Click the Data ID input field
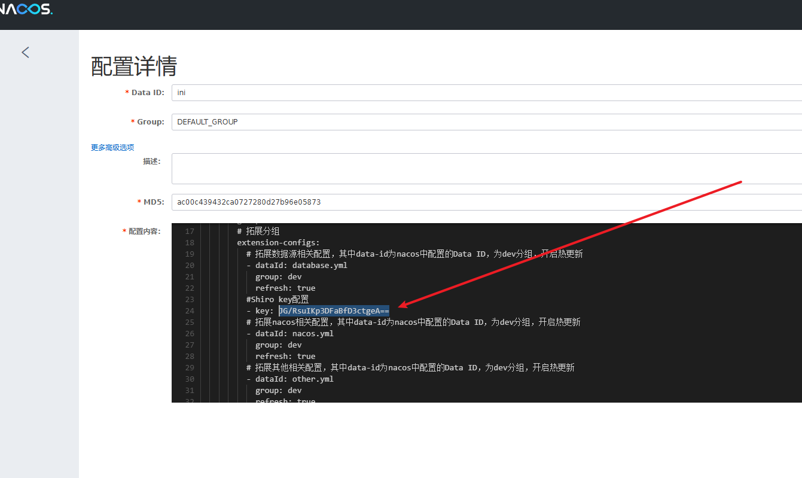802x478 pixels. click(486, 93)
